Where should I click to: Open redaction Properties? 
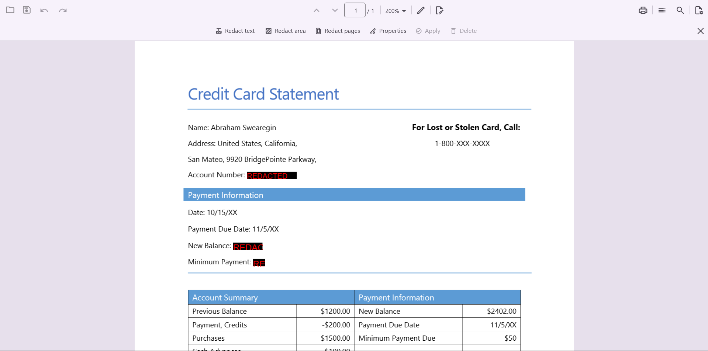388,31
